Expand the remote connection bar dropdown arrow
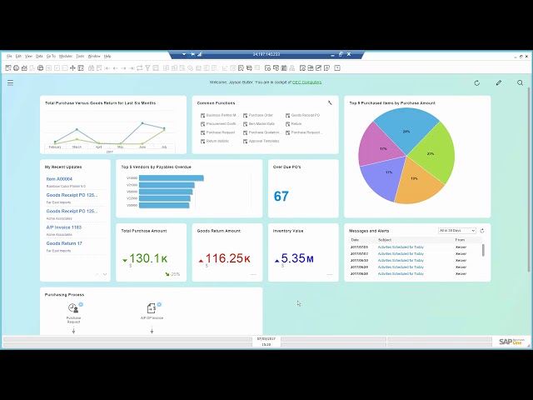The width and height of the screenshot is (533, 400). (184, 54)
